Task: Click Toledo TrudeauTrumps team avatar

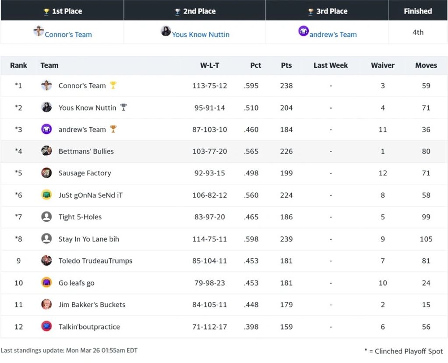Action: tap(46, 260)
